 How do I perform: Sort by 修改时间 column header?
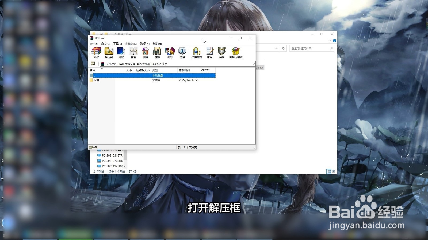pyautogui.click(x=189, y=70)
